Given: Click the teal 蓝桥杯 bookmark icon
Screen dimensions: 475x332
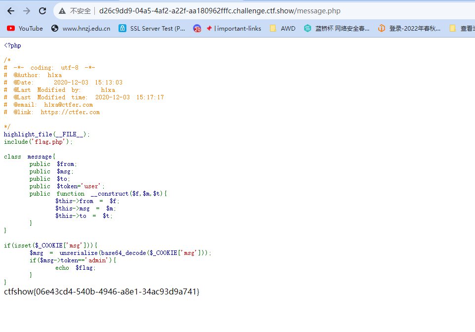Looking at the screenshot, I should pyautogui.click(x=308, y=28).
